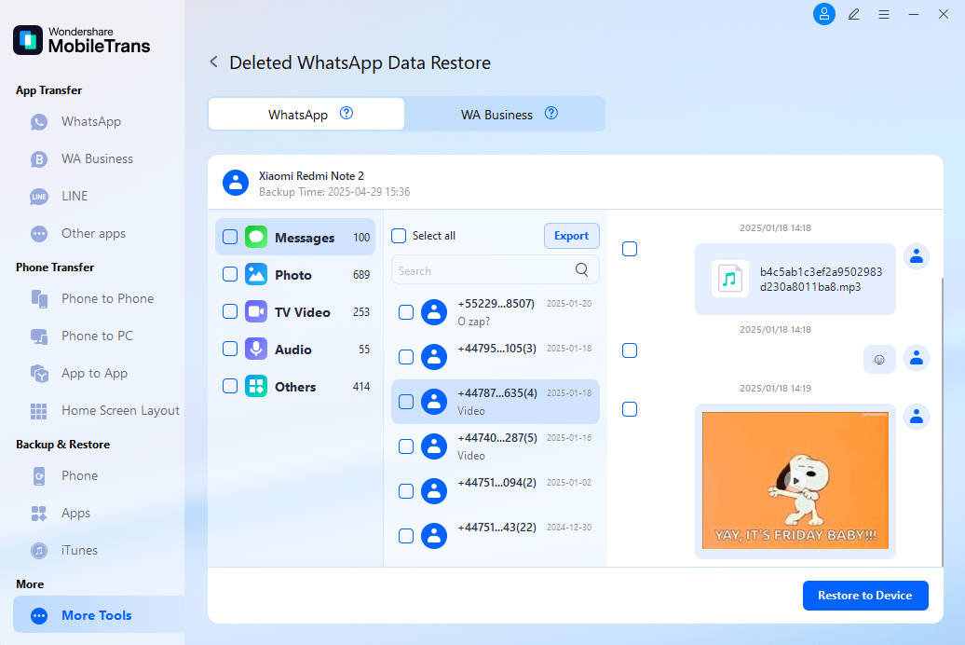Click the search magnifier icon
Image resolution: width=965 pixels, height=645 pixels.
coord(581,269)
